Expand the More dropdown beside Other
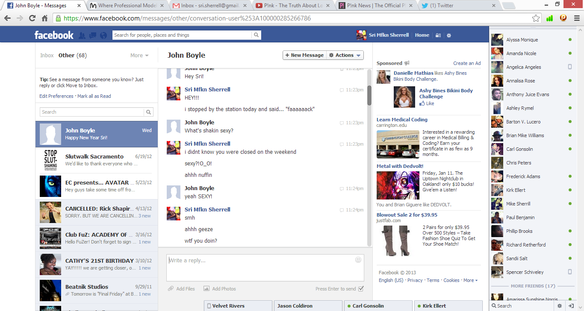The image size is (584, 311). click(139, 56)
